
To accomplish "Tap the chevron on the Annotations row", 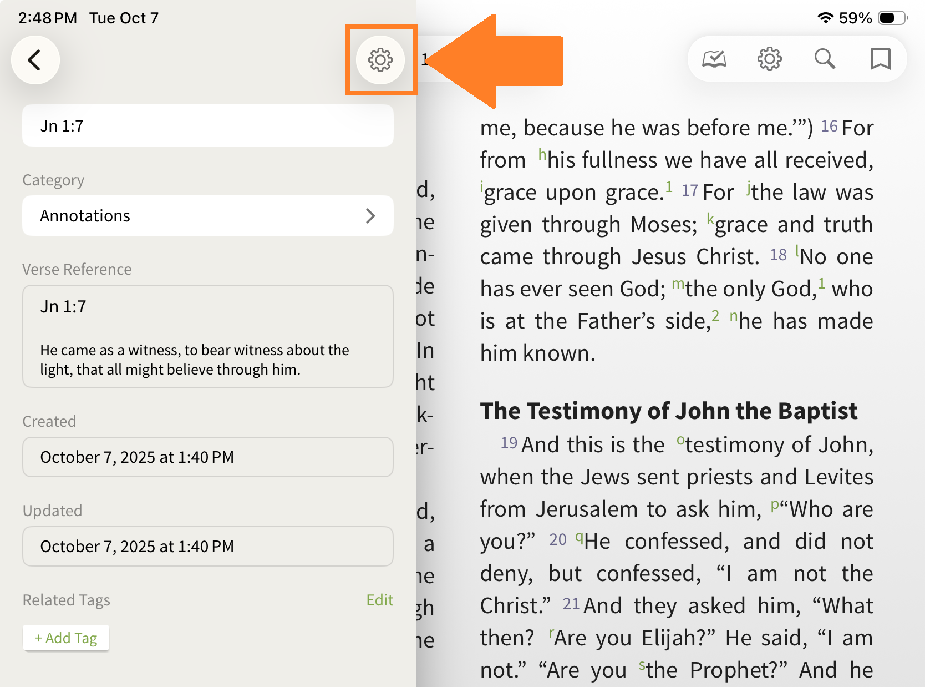I will coord(370,216).
